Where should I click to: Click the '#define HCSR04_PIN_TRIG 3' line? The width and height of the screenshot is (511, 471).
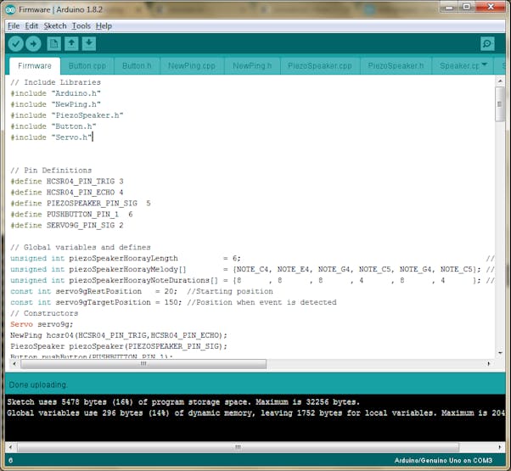pos(67,182)
